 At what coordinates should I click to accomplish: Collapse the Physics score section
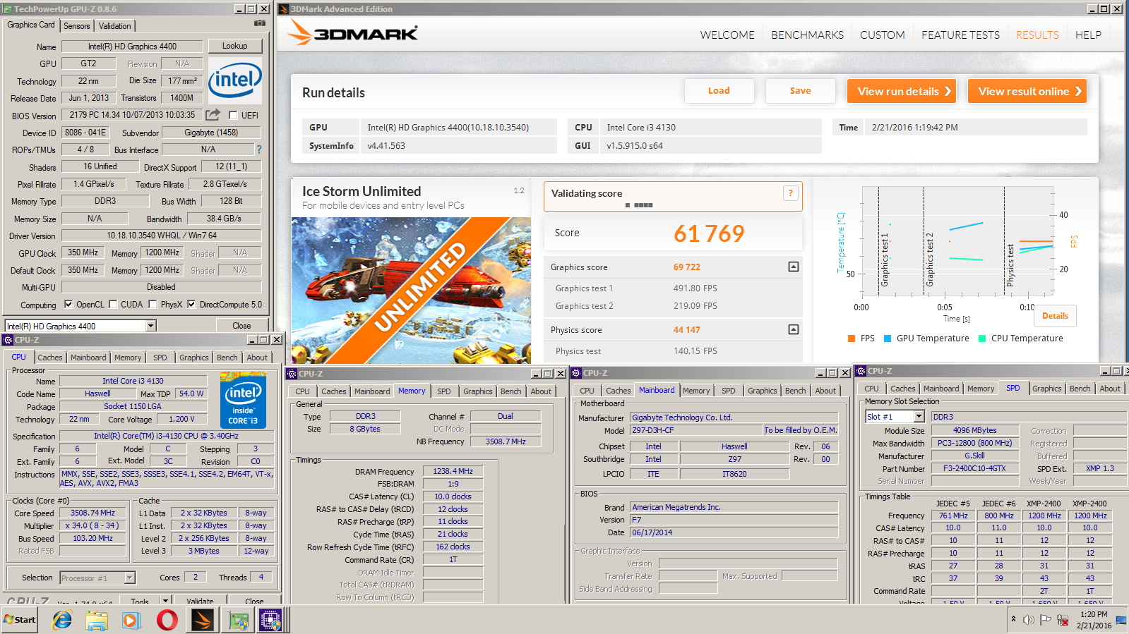pos(794,329)
